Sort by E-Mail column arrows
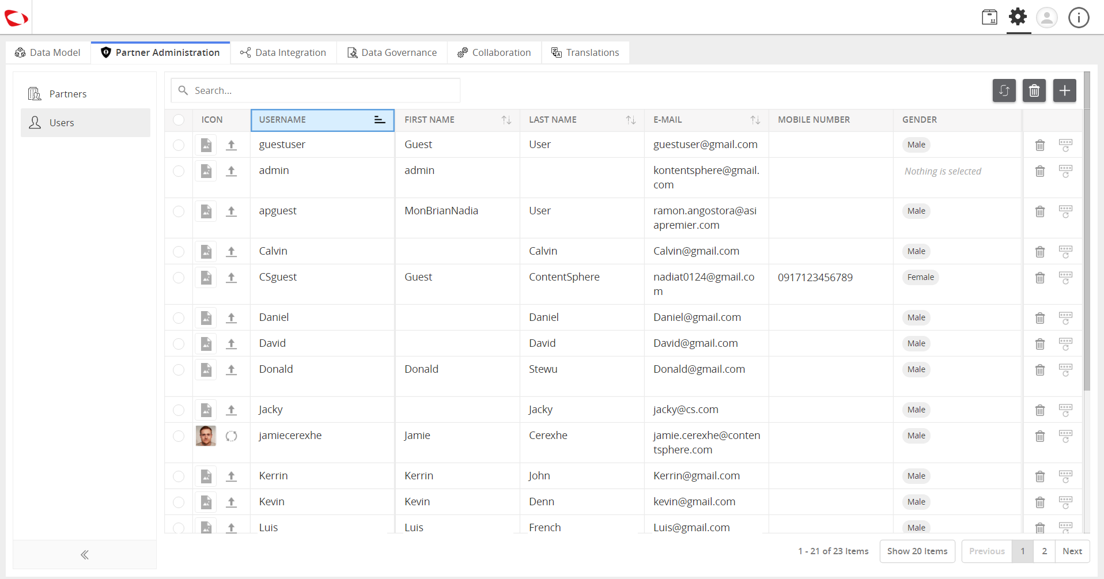1104x579 pixels. click(x=755, y=120)
